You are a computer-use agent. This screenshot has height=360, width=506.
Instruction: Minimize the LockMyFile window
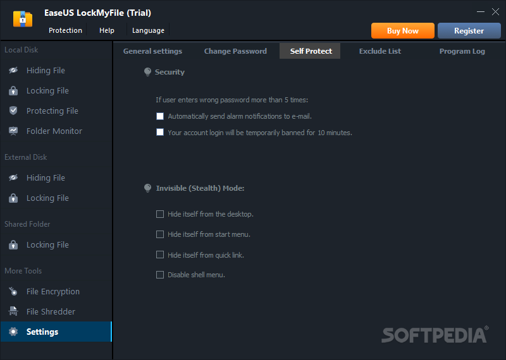pos(481,12)
